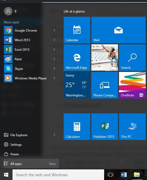Open the OneNote tile
This screenshot has width=147, height=180.
(x=132, y=85)
